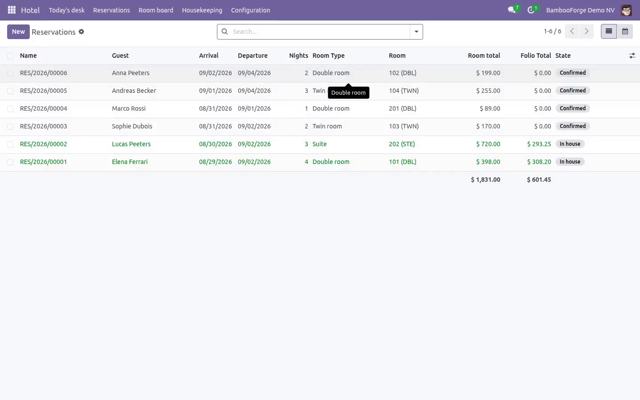Viewport: 640px width, 400px height.
Task: Expand the search filter dropdown arrow
Action: pyautogui.click(x=416, y=32)
